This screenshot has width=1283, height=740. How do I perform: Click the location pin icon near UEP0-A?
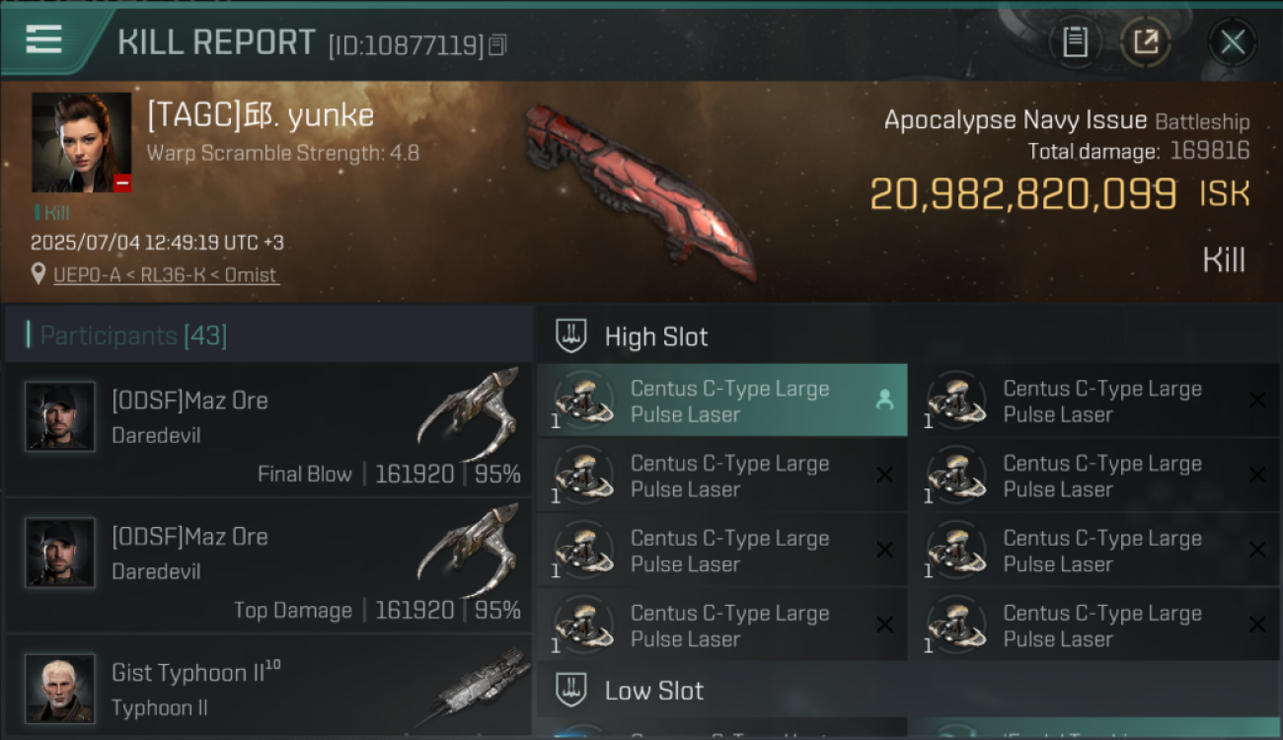[x=38, y=275]
